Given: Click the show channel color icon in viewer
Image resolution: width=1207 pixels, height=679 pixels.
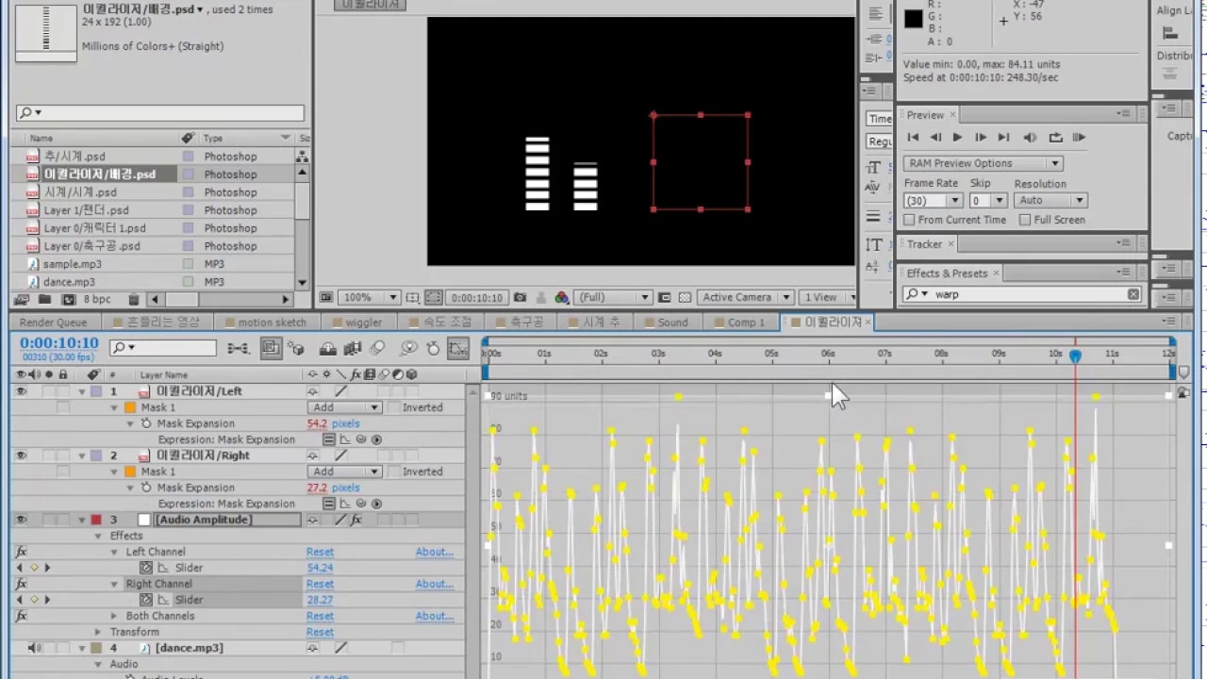Looking at the screenshot, I should pos(562,297).
